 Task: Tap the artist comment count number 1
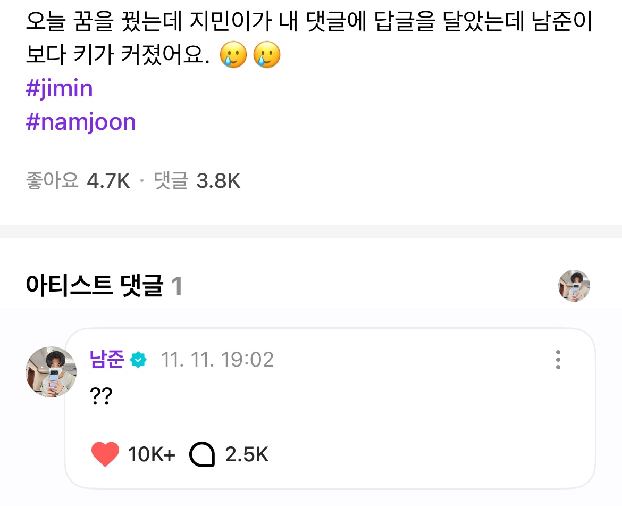click(x=177, y=287)
